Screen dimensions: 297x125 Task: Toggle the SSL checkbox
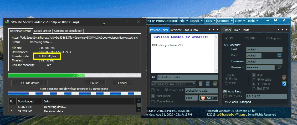(153, 90)
